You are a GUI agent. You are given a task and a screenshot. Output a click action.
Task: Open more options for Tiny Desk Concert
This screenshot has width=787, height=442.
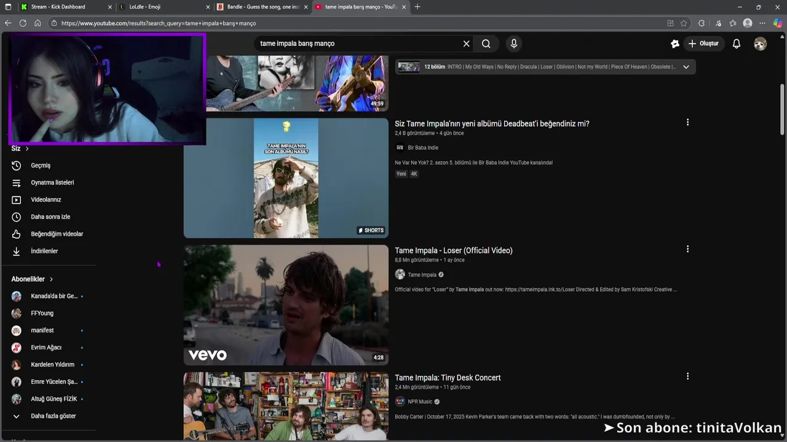(x=687, y=376)
